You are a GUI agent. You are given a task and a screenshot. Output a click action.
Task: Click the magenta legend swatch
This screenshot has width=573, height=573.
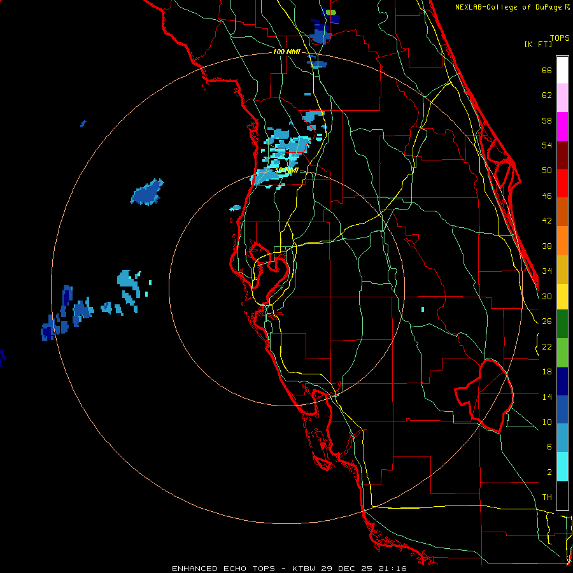tap(562, 127)
